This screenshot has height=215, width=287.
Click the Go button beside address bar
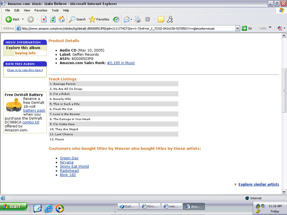[x=247, y=28]
